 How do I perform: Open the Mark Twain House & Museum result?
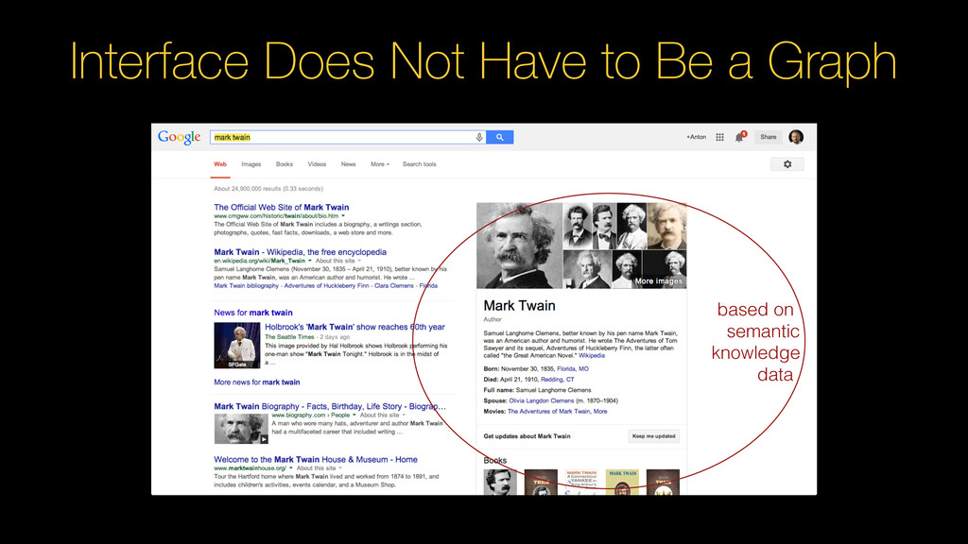(316, 460)
